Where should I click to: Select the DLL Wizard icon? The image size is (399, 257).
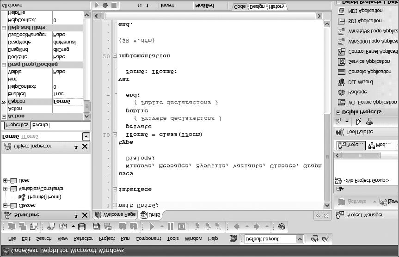coord(341,82)
